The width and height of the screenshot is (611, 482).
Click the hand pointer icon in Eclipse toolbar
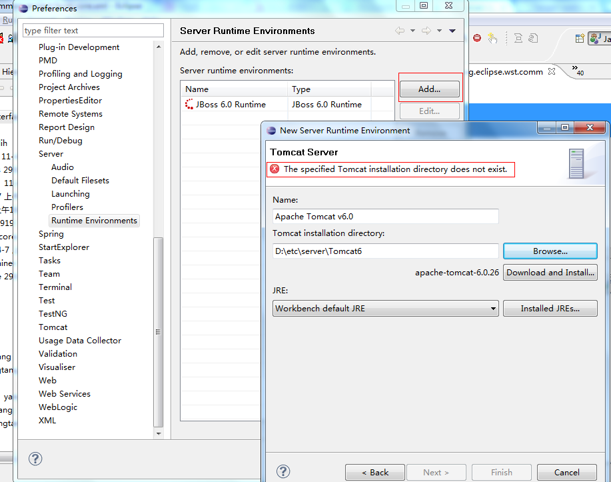pos(492,38)
